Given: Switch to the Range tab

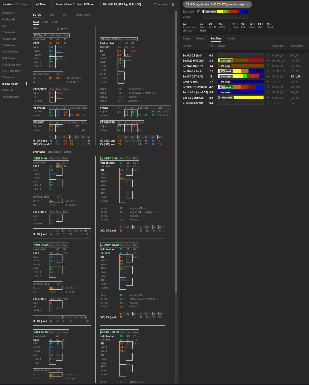Looking at the screenshot, I should click(187, 39).
